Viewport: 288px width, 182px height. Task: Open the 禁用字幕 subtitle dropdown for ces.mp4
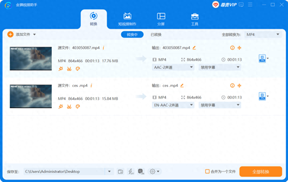(x=220, y=105)
